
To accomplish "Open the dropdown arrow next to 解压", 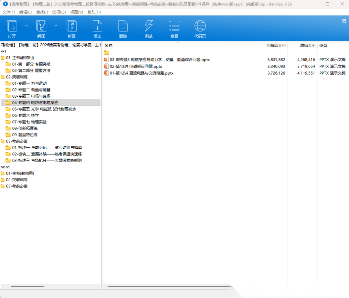I will (x=56, y=26).
